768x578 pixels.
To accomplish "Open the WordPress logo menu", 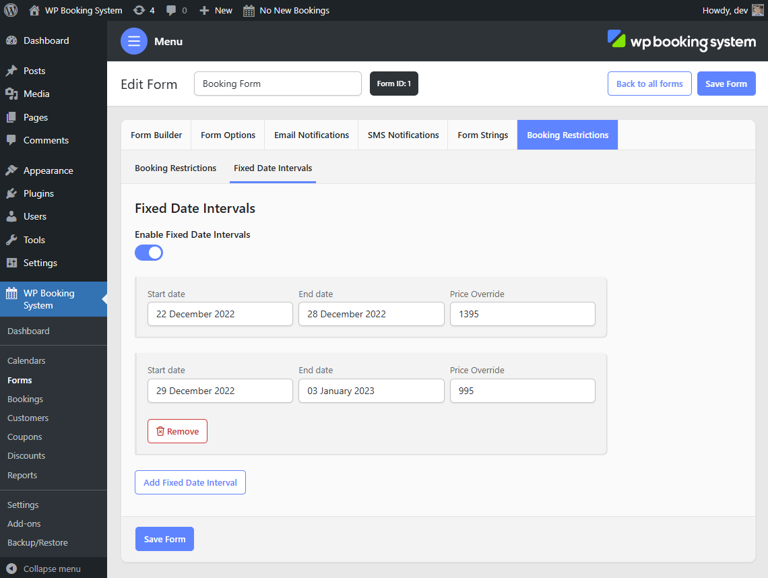I will point(11,10).
